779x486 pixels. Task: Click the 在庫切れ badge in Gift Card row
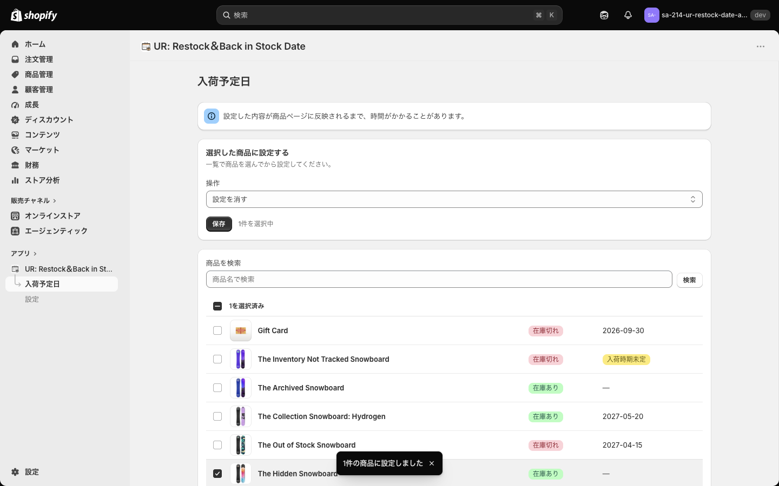click(x=546, y=330)
